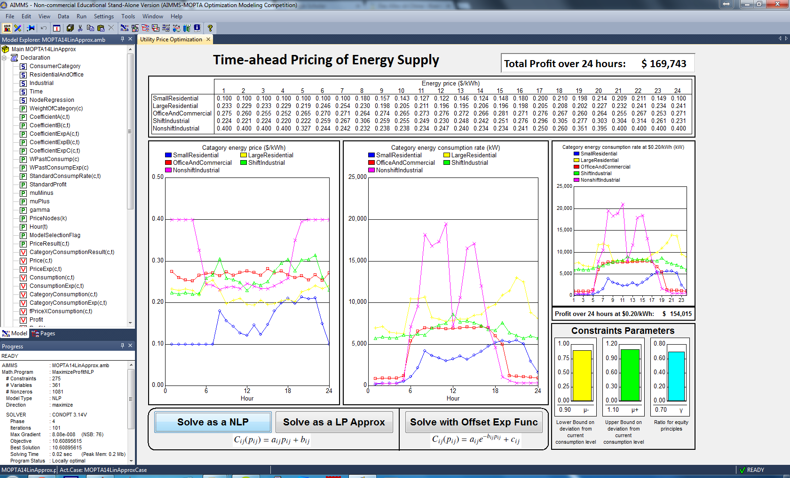Click the μ- value field 0.90

pos(565,410)
